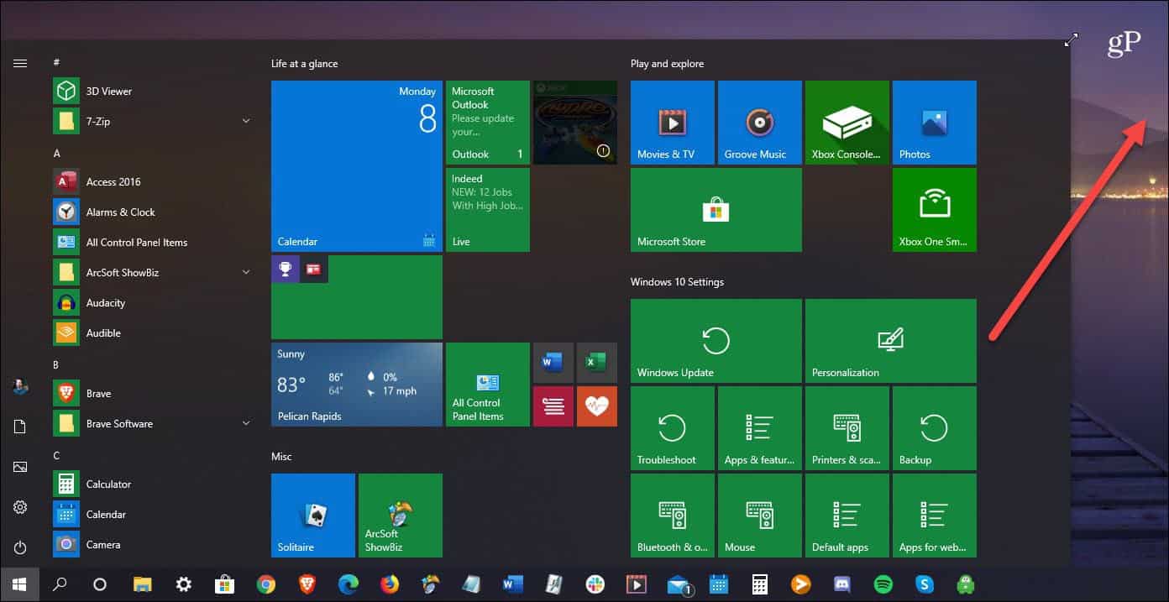Open the Health heart tile

(597, 406)
